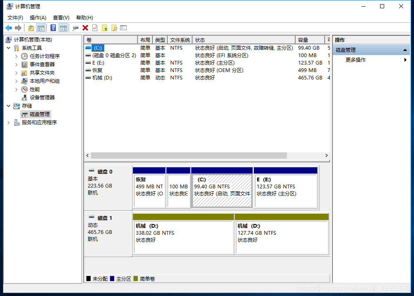Toggle the show/hide action pane icon

click(x=63, y=28)
